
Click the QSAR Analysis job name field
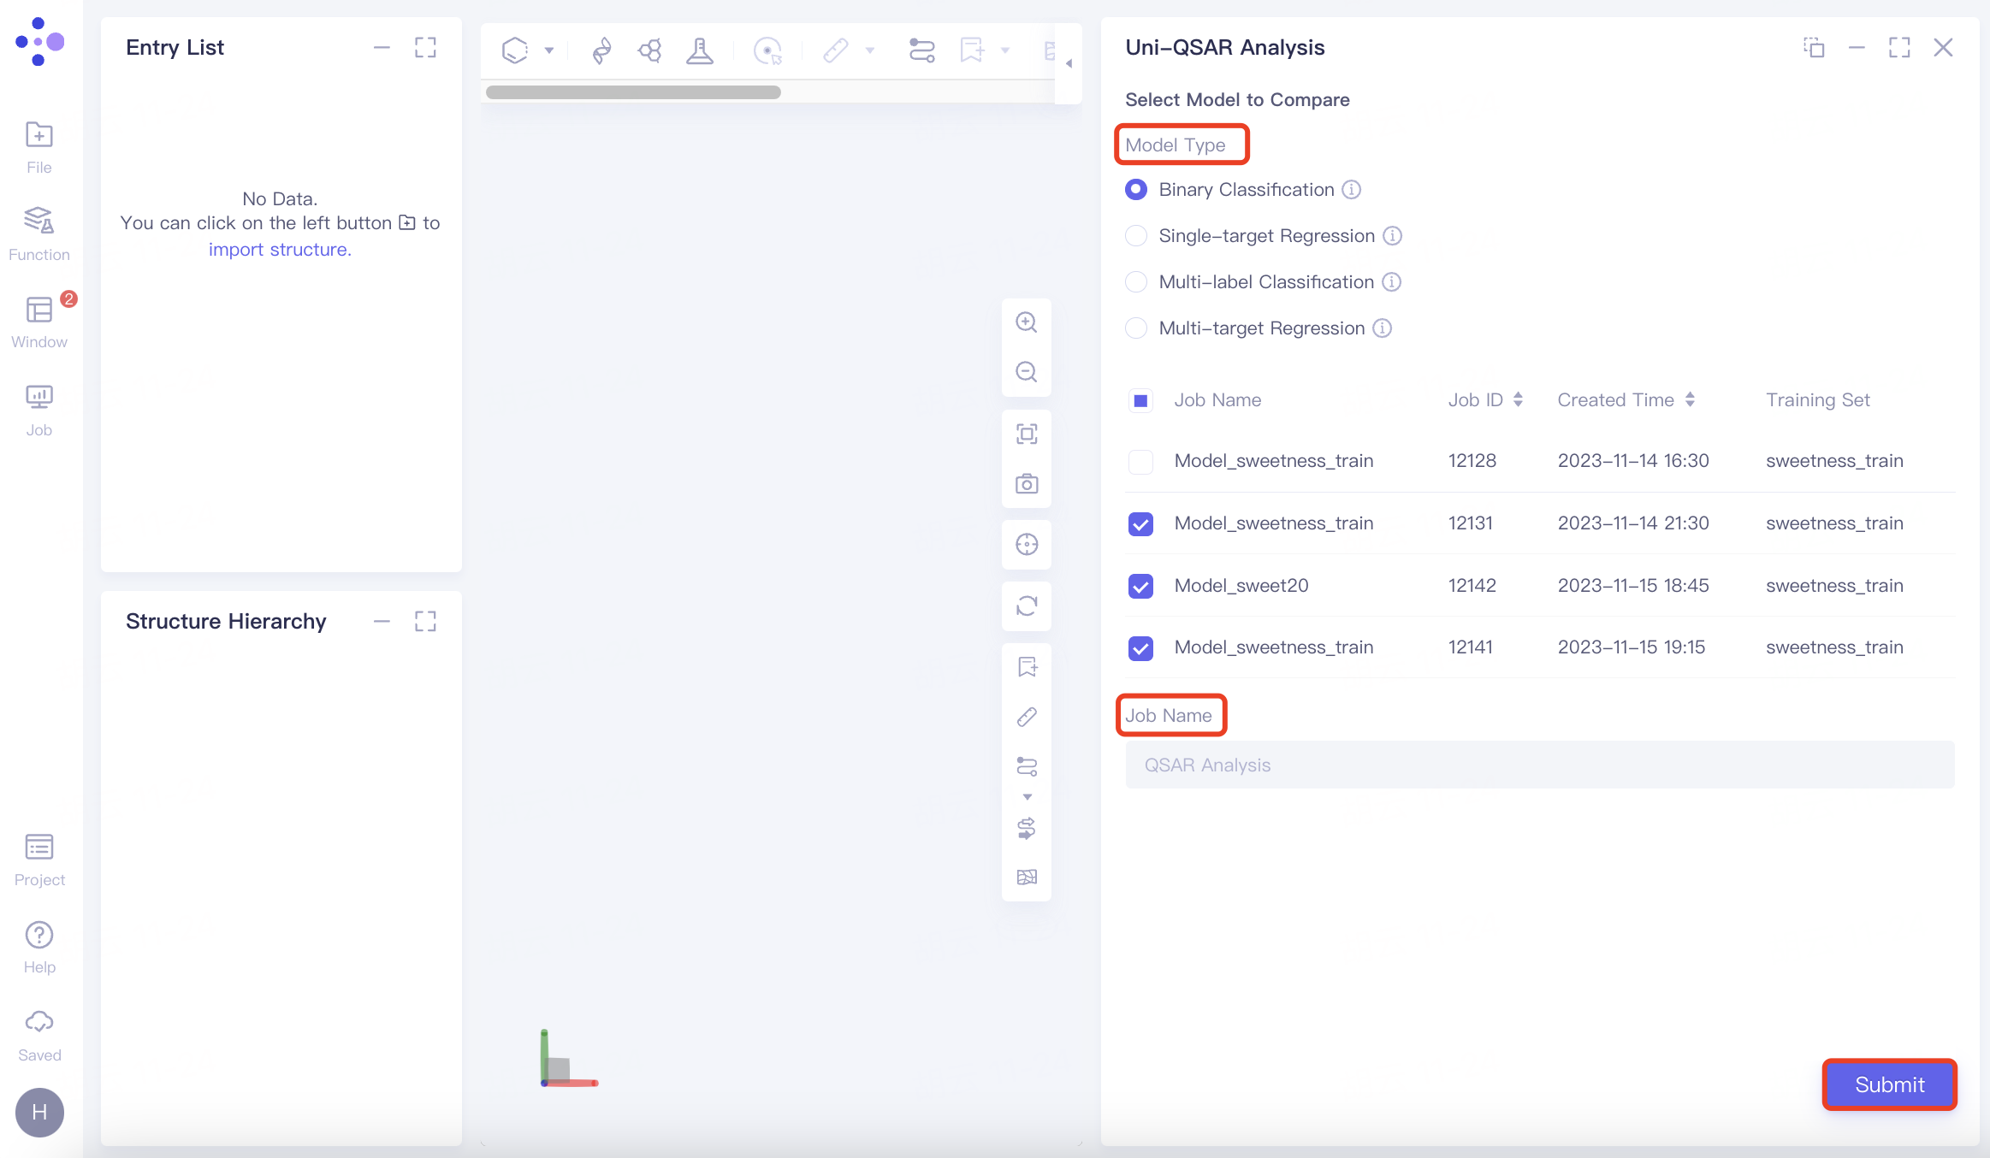pos(1537,764)
